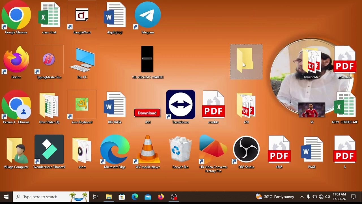Select the rumble PDF file
Viewport: 362px width, 204px height.
(214, 107)
